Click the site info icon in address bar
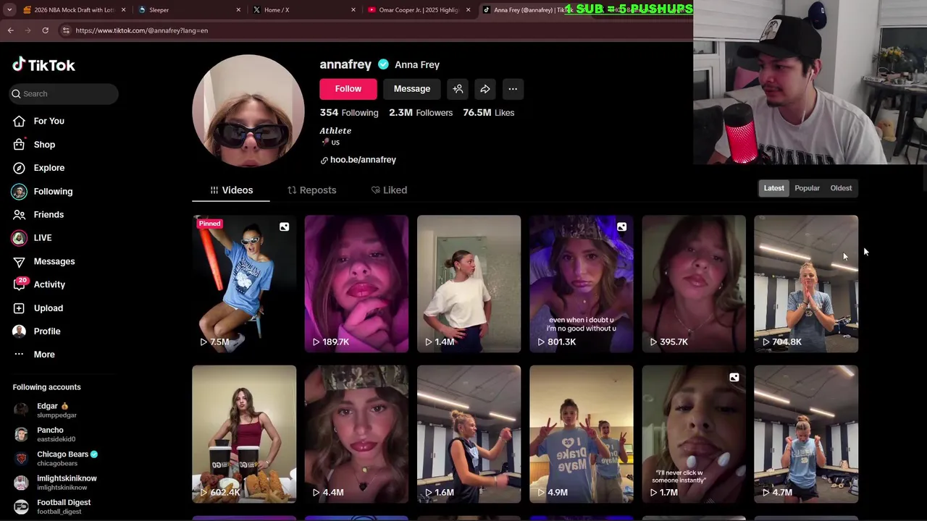This screenshot has height=521, width=927. (x=66, y=30)
